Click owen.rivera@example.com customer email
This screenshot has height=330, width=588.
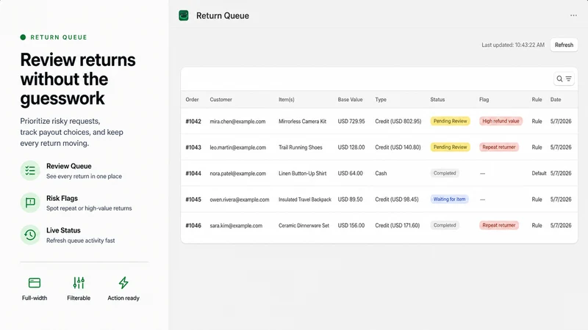pos(240,199)
